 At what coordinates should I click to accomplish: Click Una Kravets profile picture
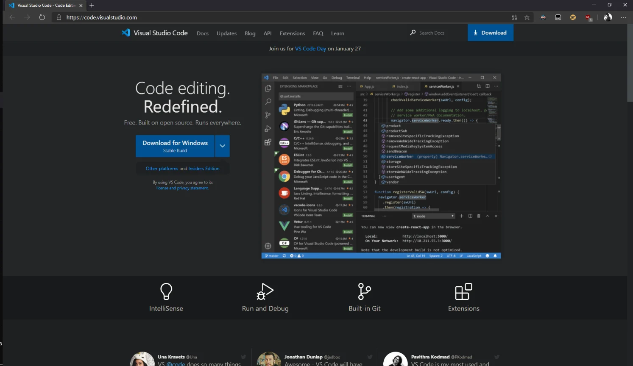[x=142, y=359]
